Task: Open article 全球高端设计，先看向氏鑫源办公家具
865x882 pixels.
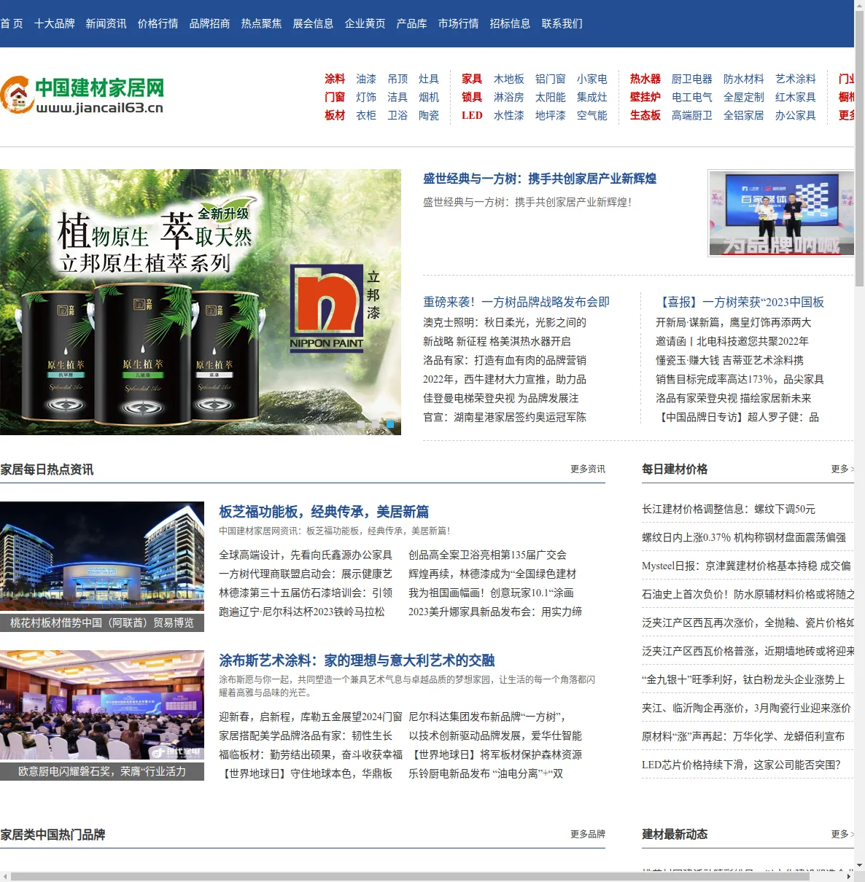Action: [x=306, y=555]
